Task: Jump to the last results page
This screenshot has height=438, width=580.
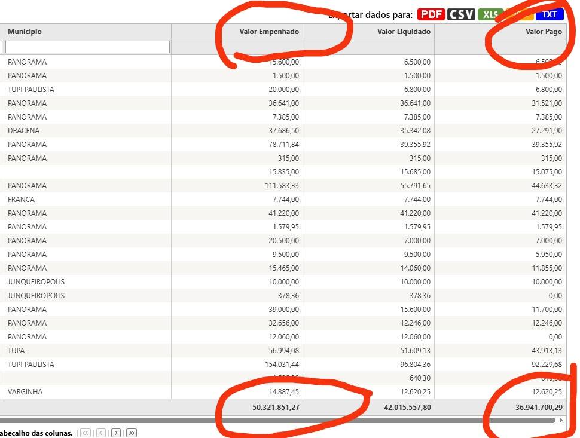Action: tap(132, 433)
